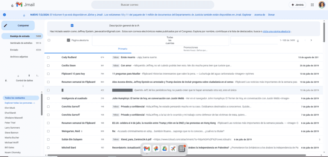Viewport: 328px width, 157px height.
Task: Open the Google-style apps grid icon
Action: 312,5
